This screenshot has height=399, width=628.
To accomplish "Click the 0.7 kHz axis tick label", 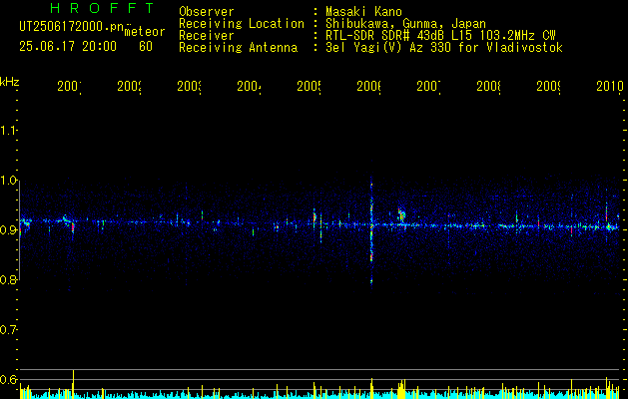I will pyautogui.click(x=9, y=330).
